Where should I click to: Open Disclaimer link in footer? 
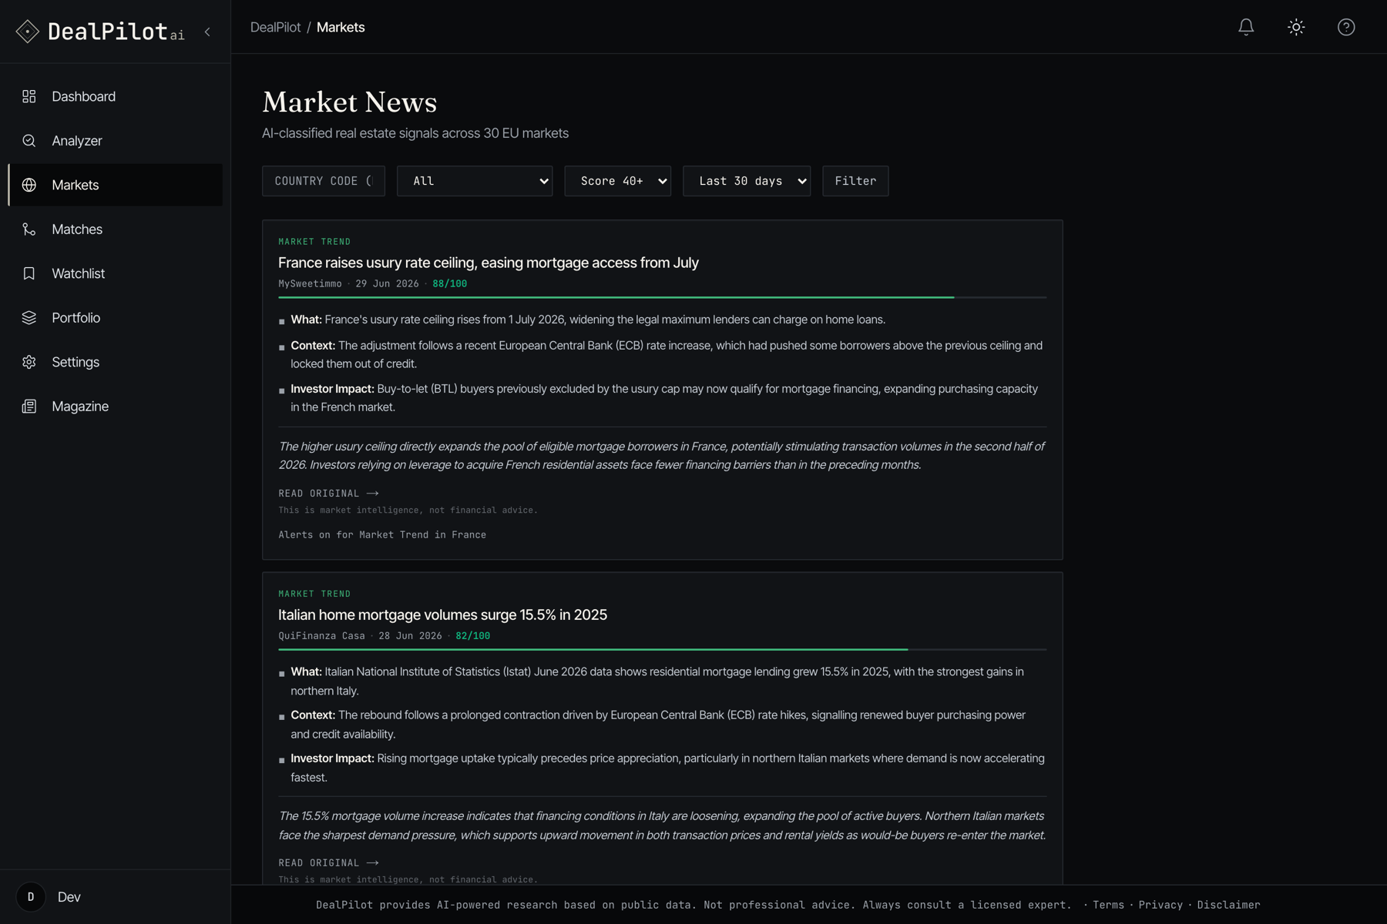[1229, 905]
